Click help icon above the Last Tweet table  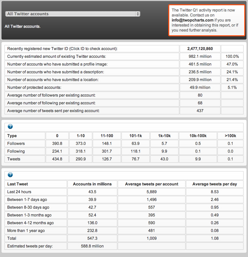pos(10,175)
